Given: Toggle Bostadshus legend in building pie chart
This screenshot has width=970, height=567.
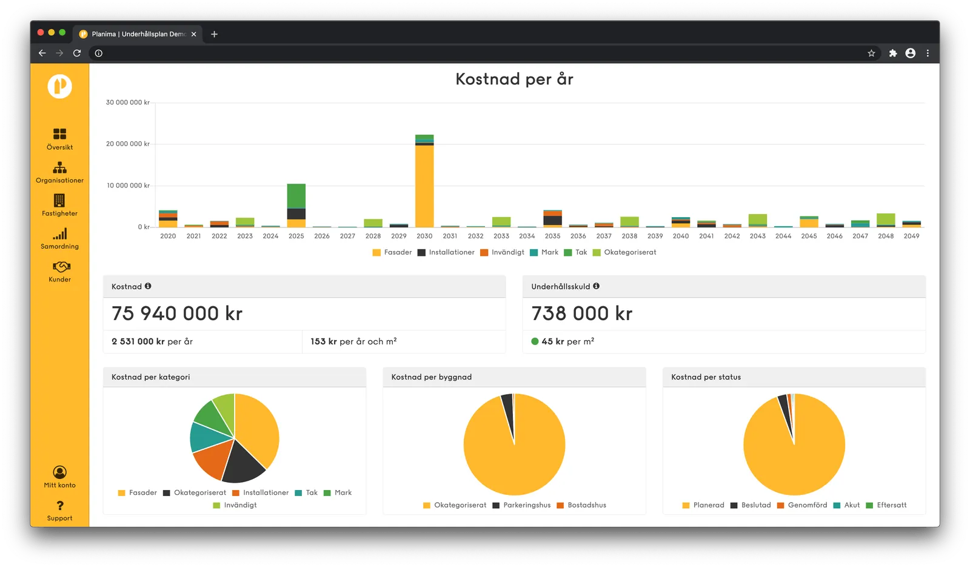Looking at the screenshot, I should tap(581, 505).
